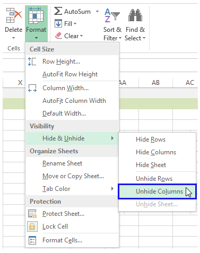Select column AB header

tap(155, 83)
